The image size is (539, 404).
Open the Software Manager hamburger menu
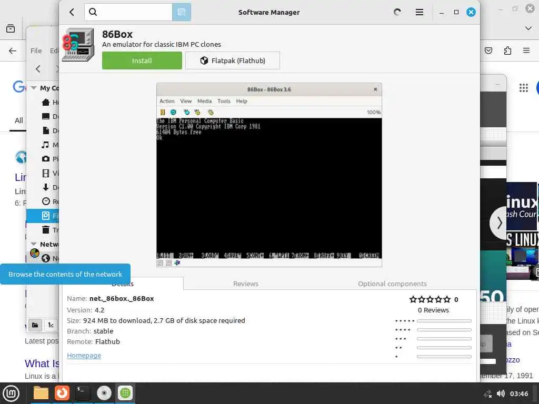point(420,13)
